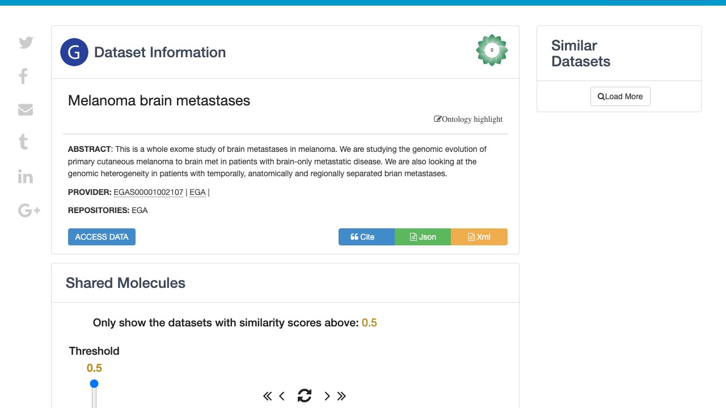
Task: Toggle Ontology highlight
Action: tap(468, 119)
